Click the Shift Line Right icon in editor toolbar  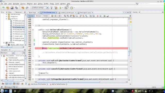(93, 16)
